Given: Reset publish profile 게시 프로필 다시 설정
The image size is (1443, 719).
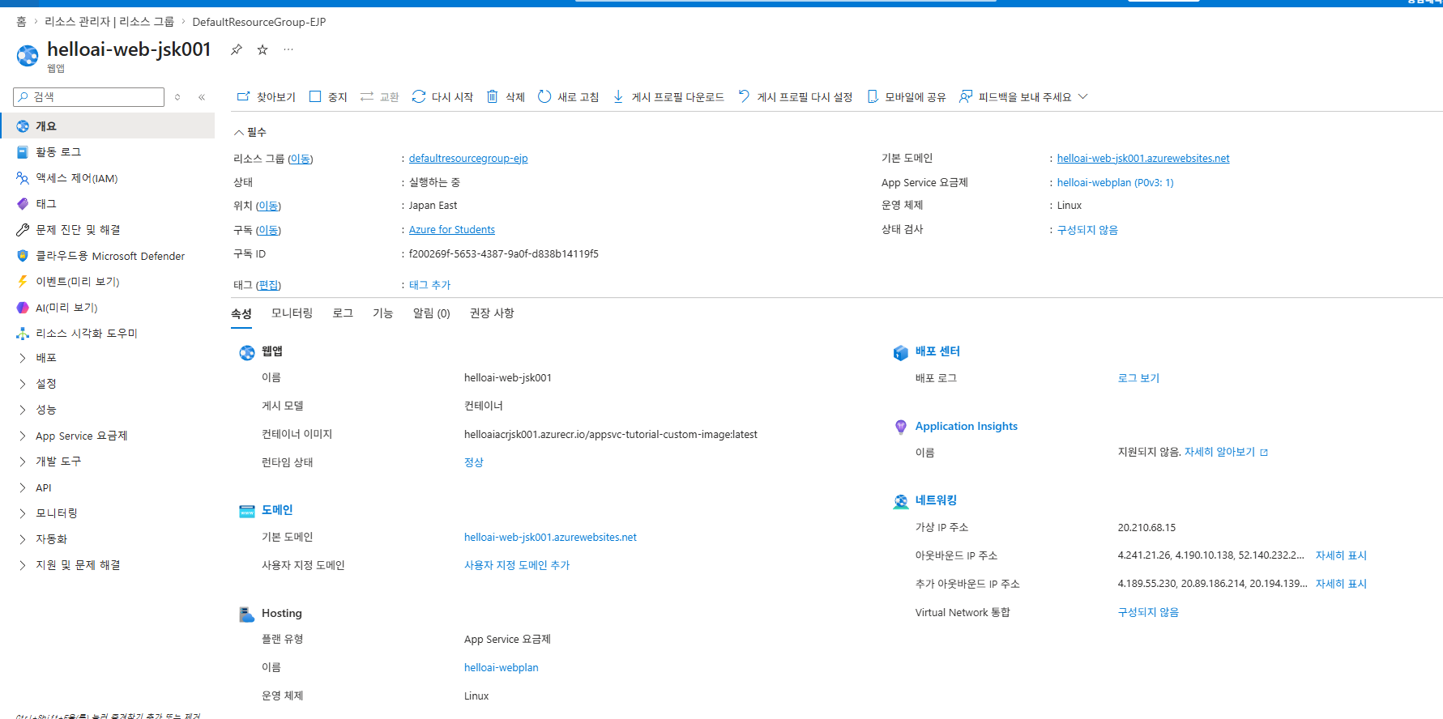Looking at the screenshot, I should pos(796,96).
